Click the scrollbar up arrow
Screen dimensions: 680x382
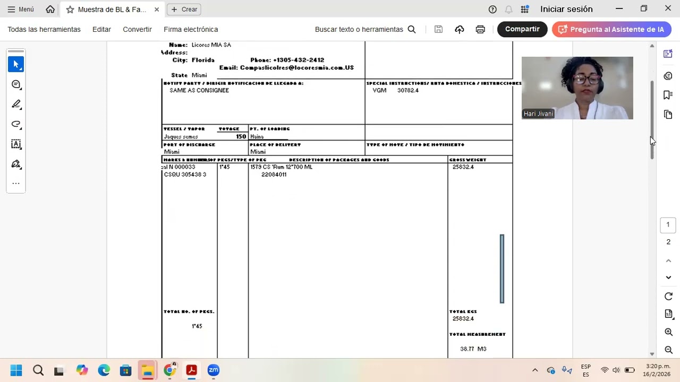coord(652,46)
